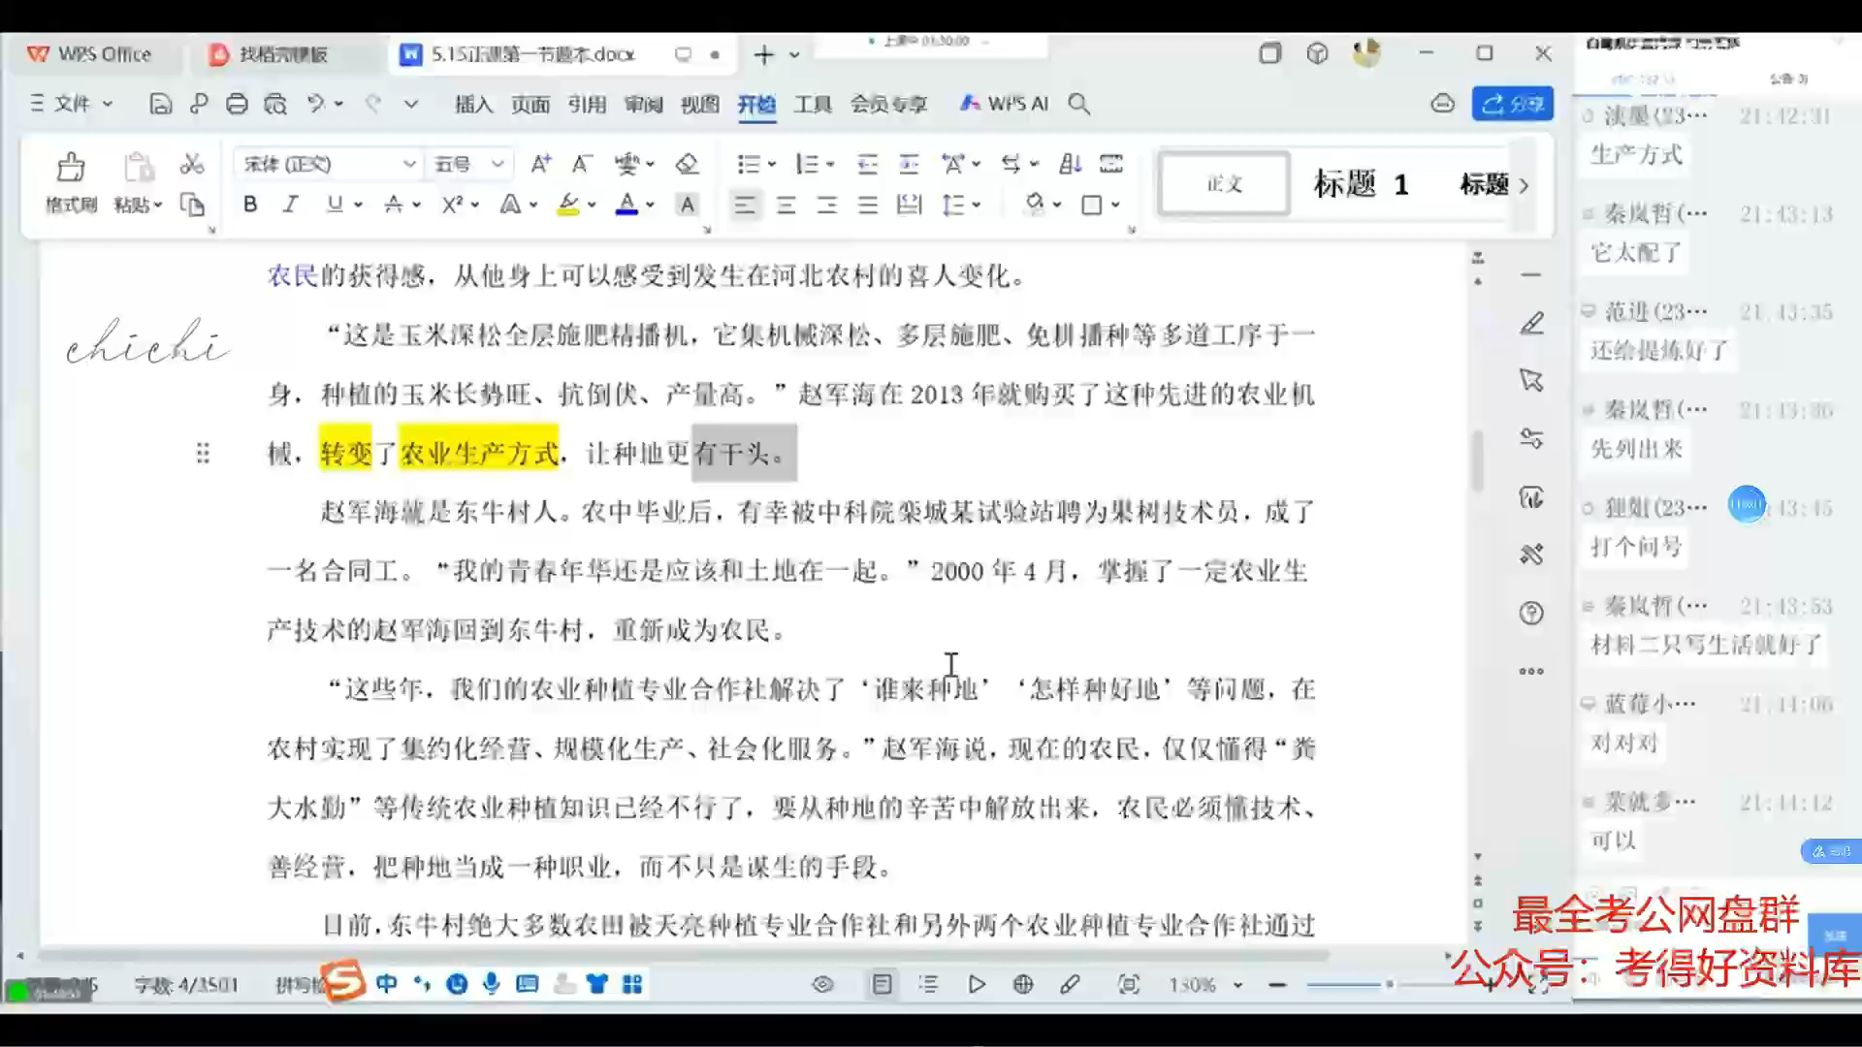1862x1047 pixels.
Task: Open Print Preview icon
Action: (x=275, y=104)
